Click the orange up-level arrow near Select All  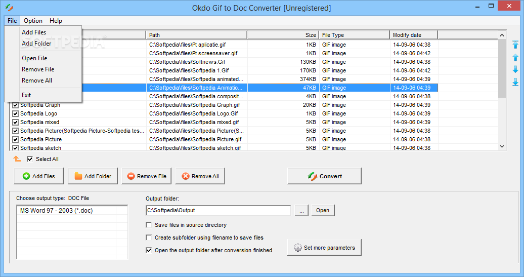[17, 159]
